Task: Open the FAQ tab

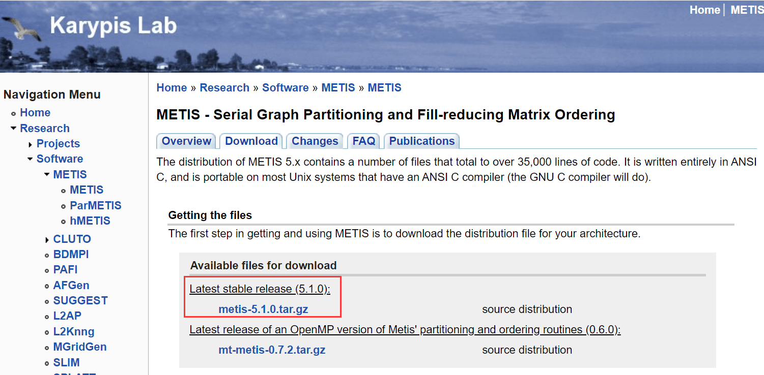Action: pos(363,141)
